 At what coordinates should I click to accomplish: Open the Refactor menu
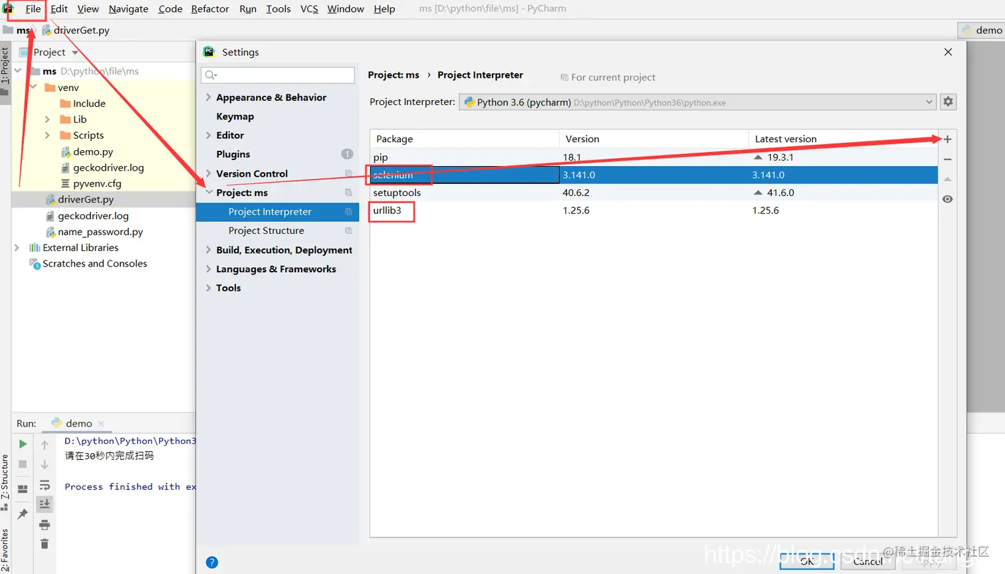tap(210, 9)
